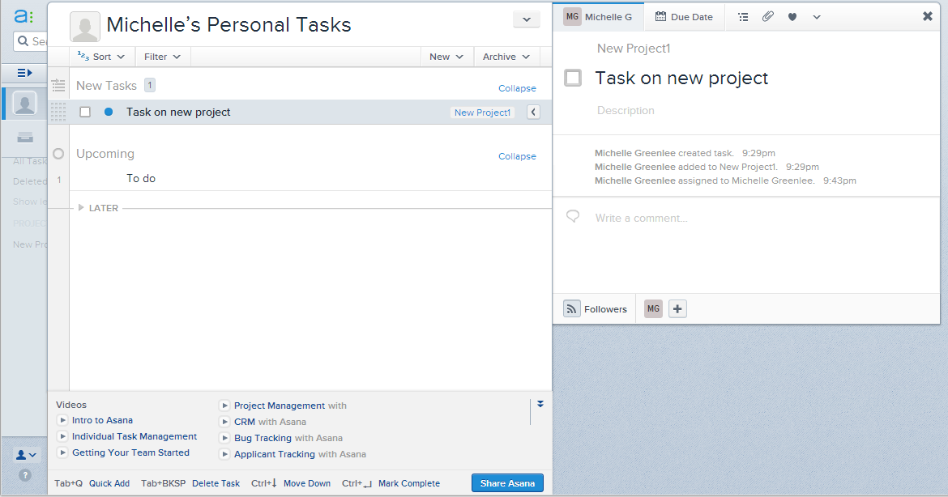The height and width of the screenshot is (497, 948).
Task: Collapse the videos help panel arrow
Action: pos(540,404)
